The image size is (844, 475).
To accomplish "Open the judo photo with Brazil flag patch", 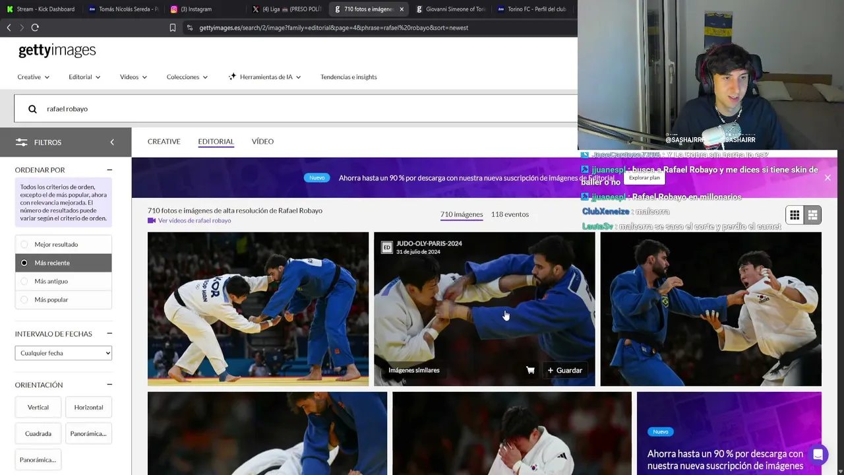I will [711, 309].
